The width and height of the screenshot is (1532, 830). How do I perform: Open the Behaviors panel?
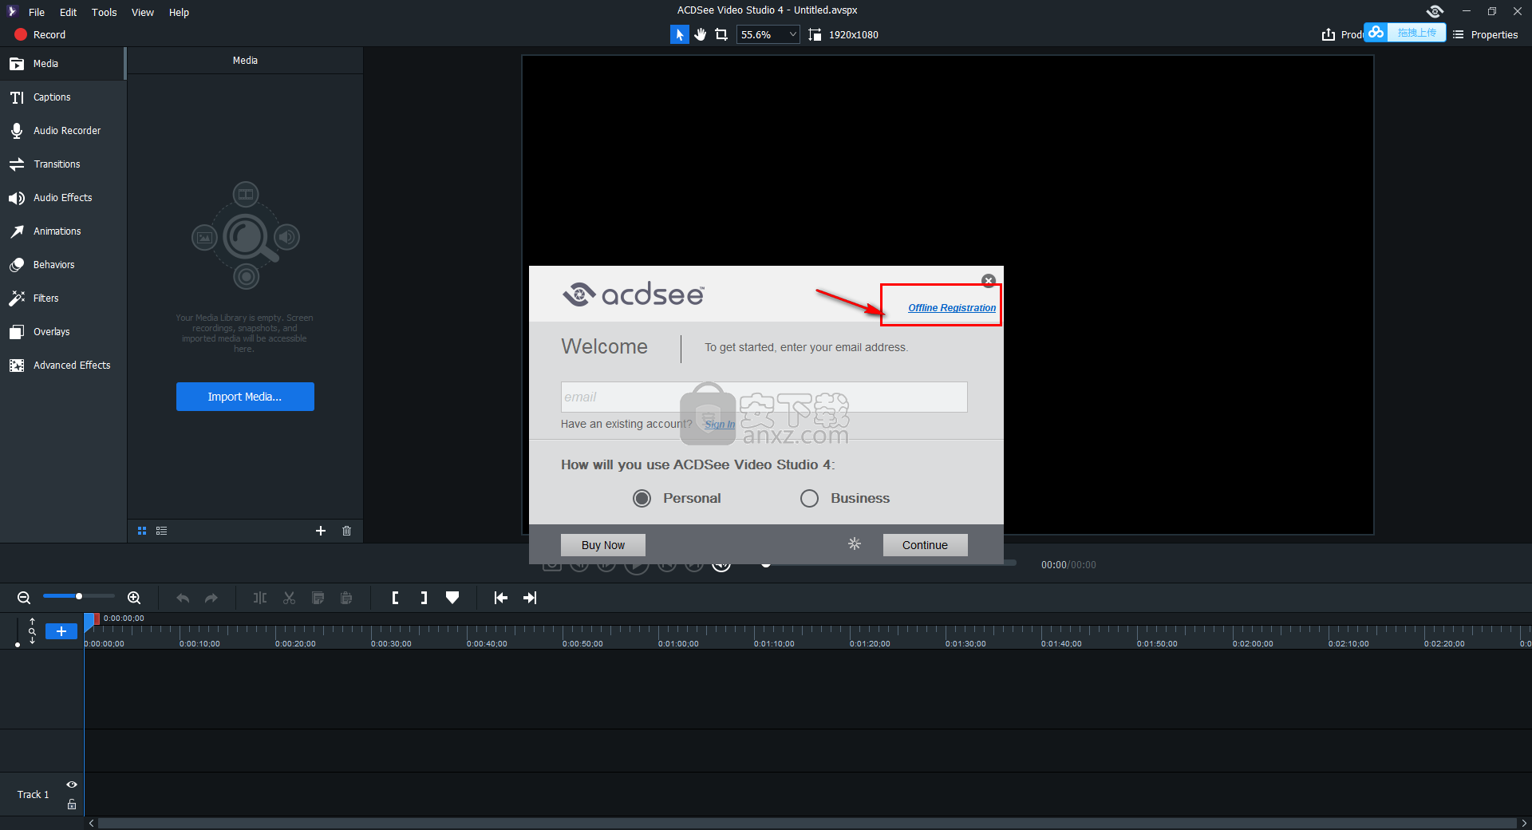62,265
